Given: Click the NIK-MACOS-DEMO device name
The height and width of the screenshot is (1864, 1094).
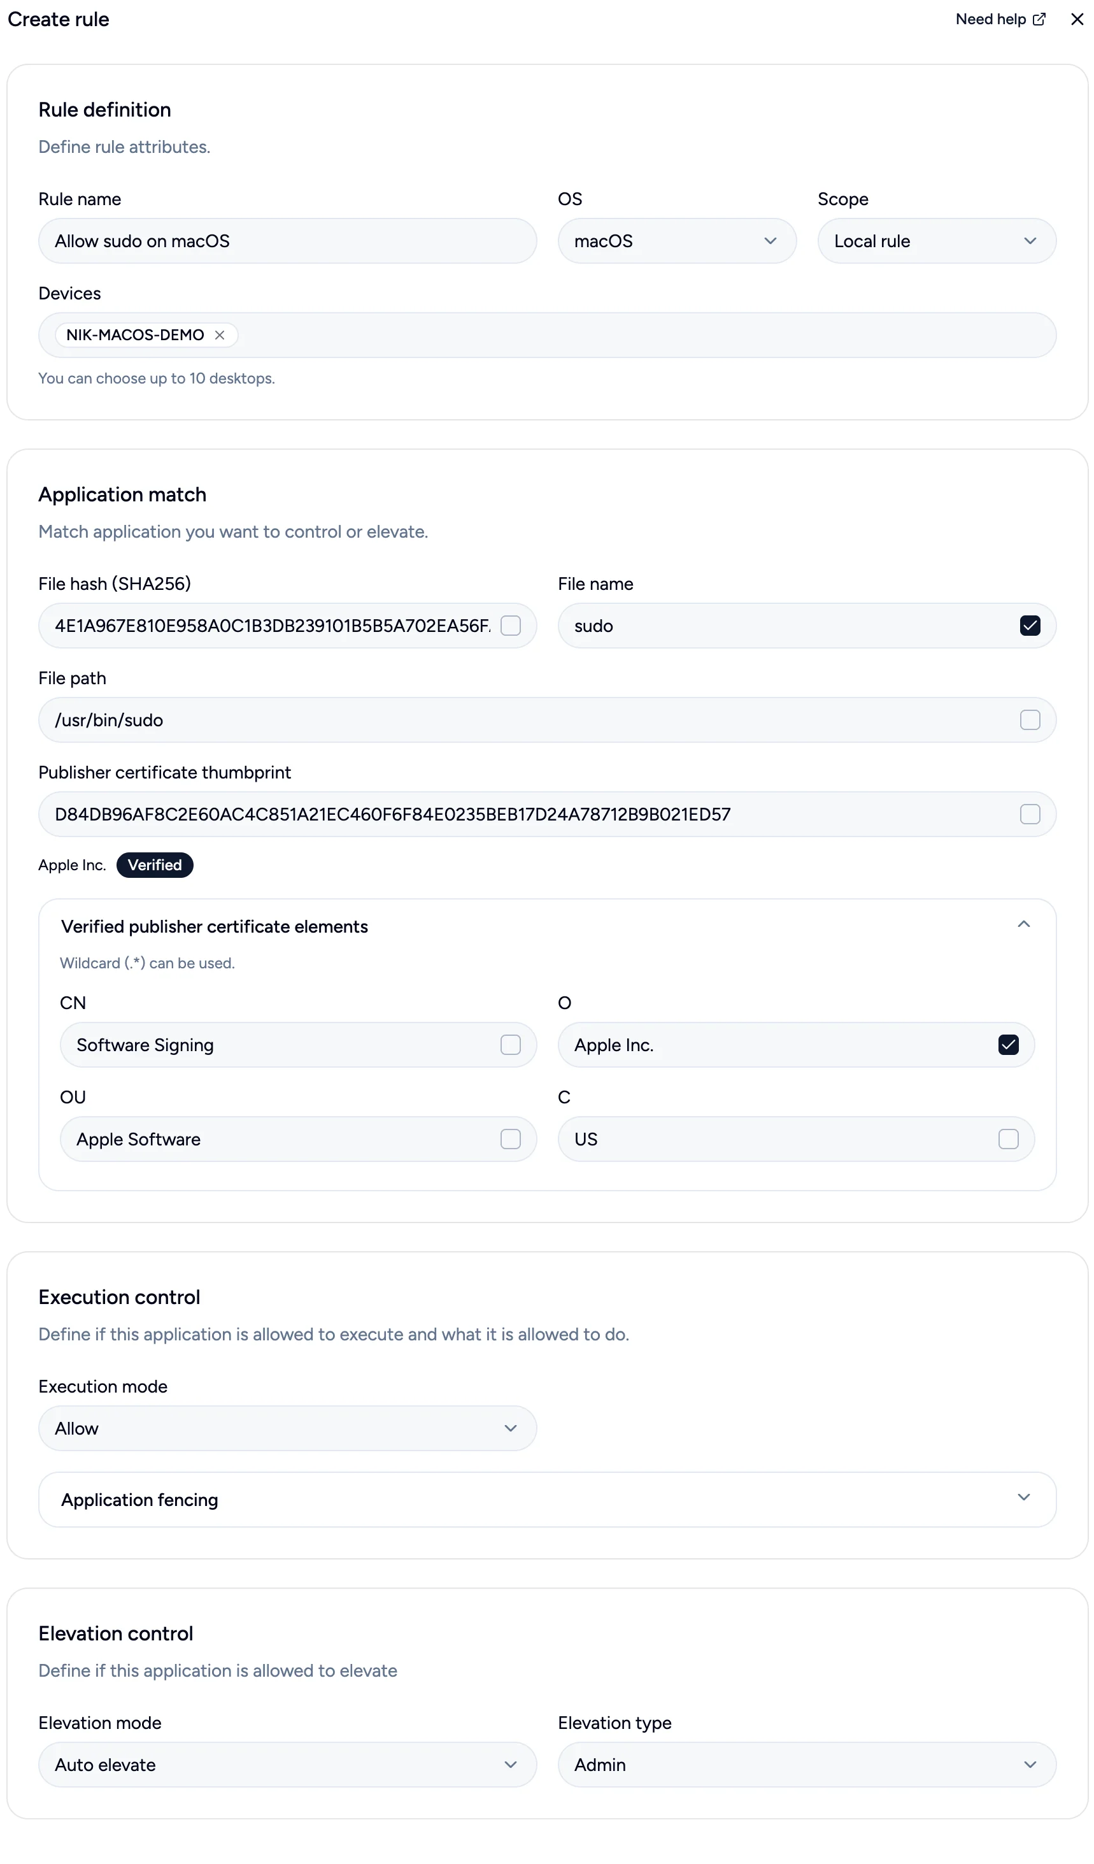Looking at the screenshot, I should 135,335.
